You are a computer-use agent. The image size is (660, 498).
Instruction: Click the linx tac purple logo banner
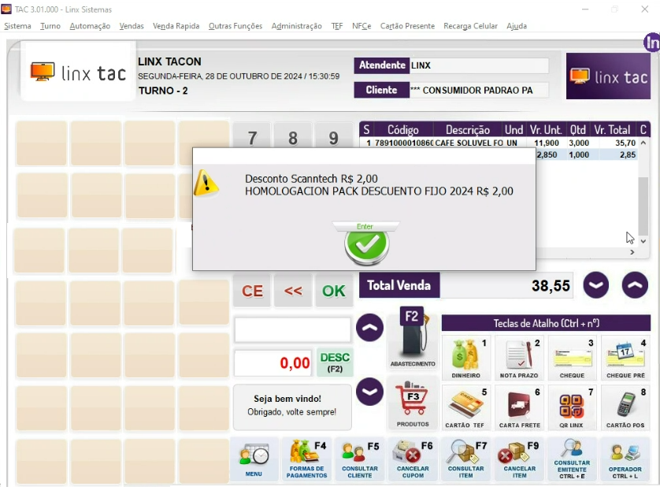tap(608, 76)
